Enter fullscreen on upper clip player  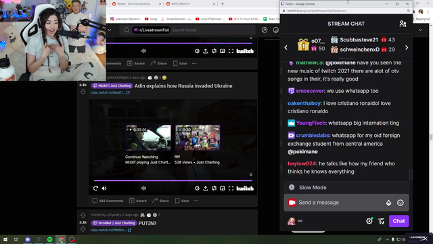231,51
